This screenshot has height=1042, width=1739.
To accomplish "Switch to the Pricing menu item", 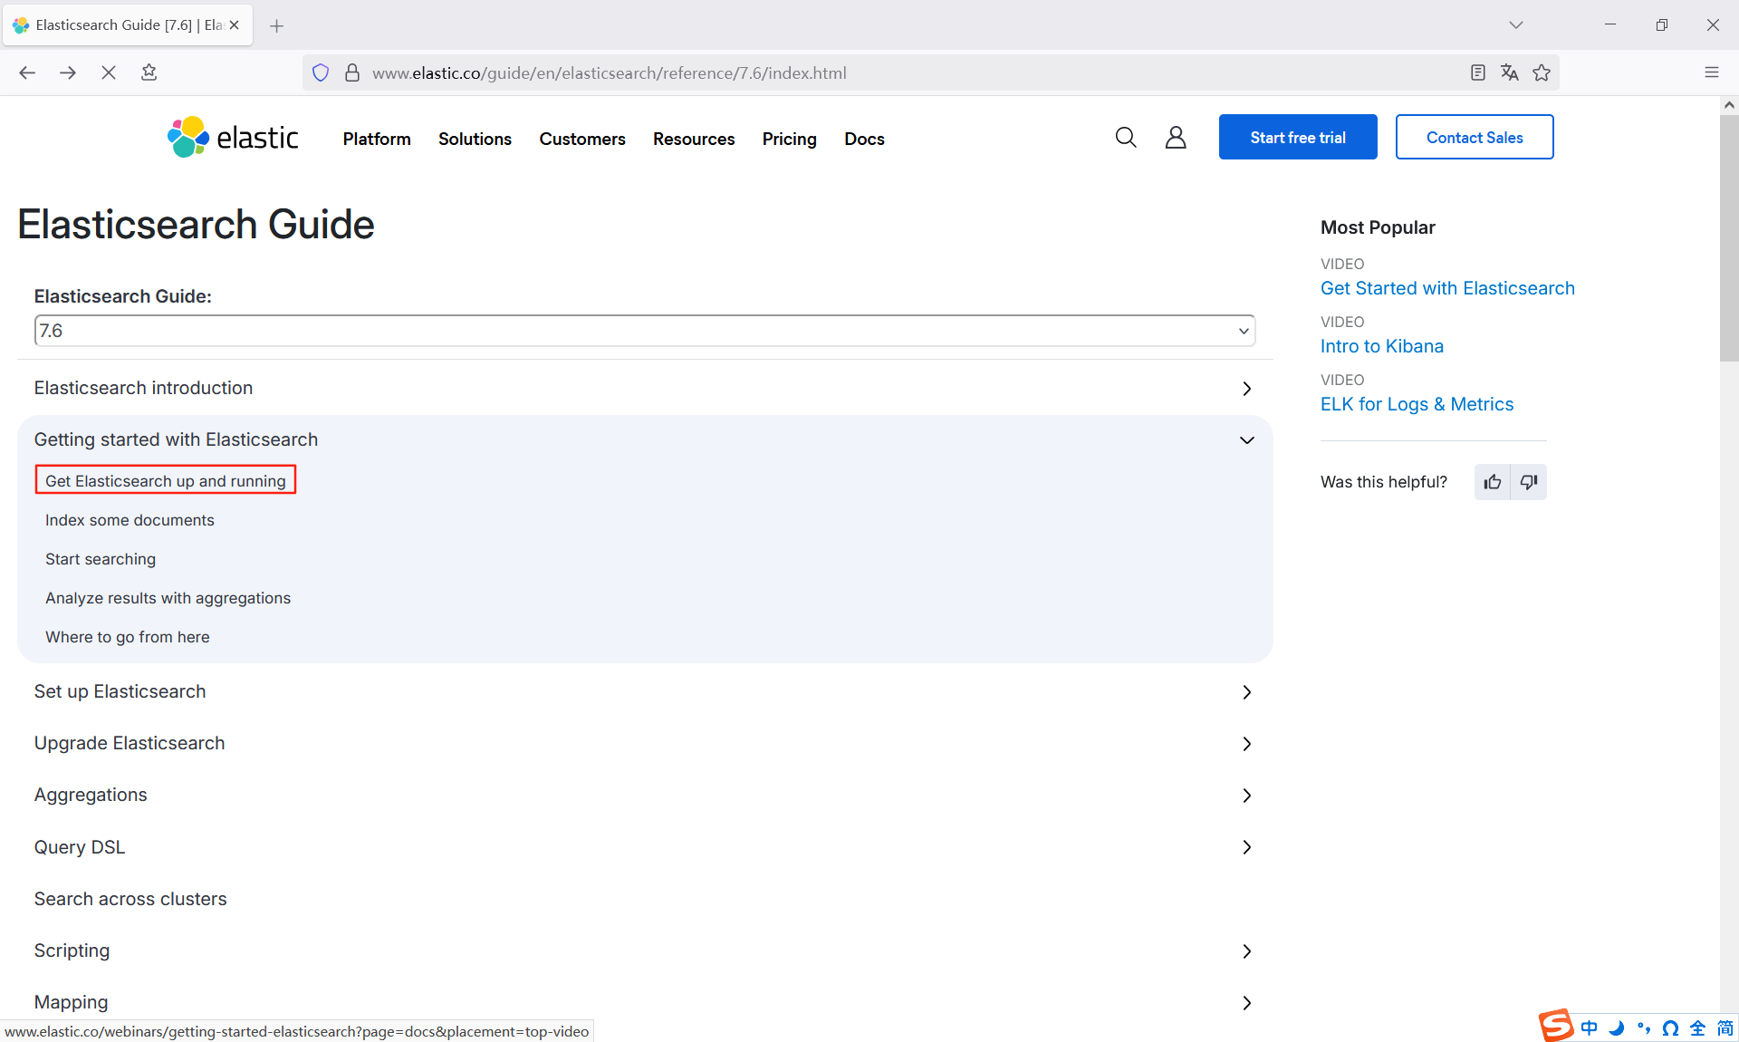I will pos(789,139).
